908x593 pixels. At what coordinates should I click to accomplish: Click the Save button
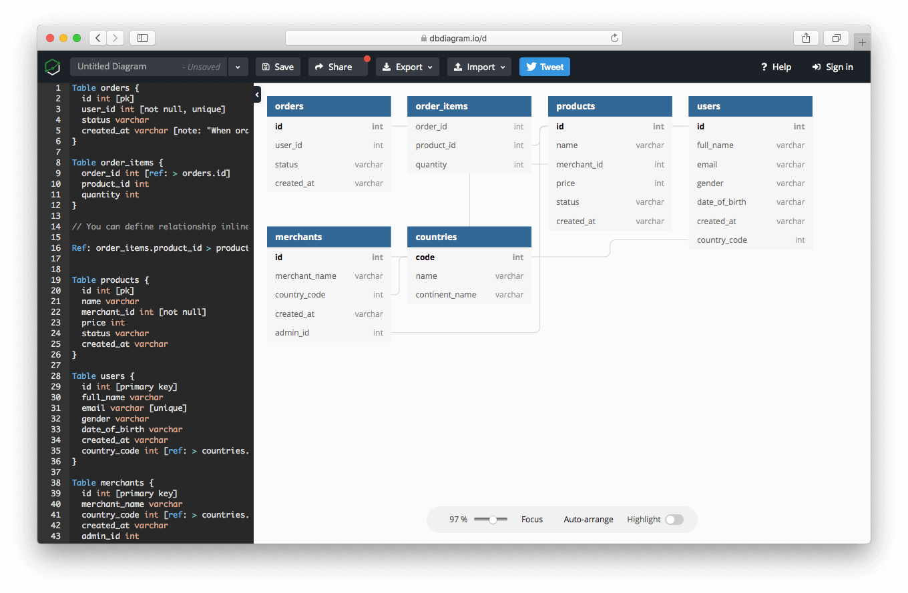point(278,67)
